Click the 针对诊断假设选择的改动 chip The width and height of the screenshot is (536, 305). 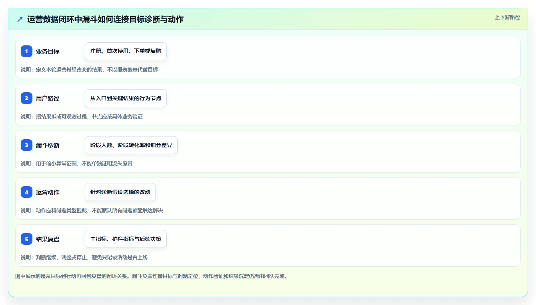pyautogui.click(x=120, y=192)
